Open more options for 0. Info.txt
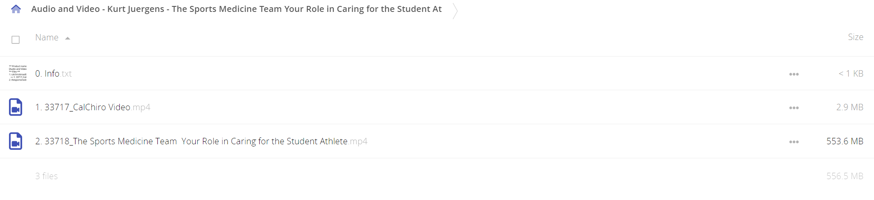The image size is (874, 200). click(x=794, y=74)
